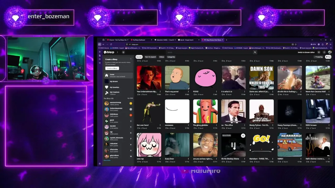Viewport: 335px width, 188px height.
Task: Play the Hell's Kitchen meme thumbnail
Action: pos(318,145)
